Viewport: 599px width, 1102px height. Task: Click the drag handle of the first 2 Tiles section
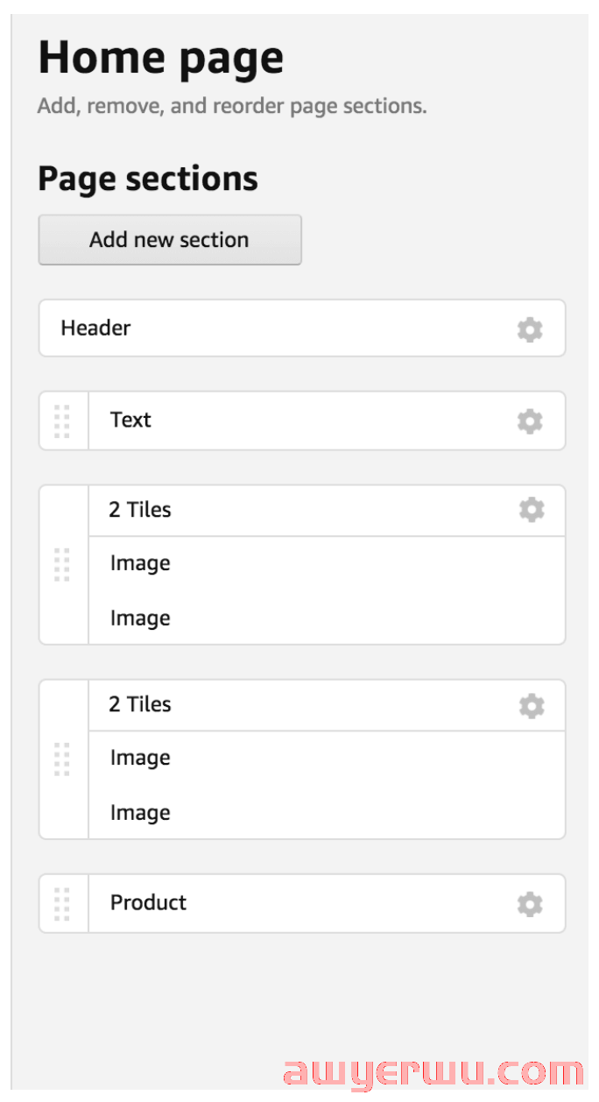pyautogui.click(x=62, y=564)
